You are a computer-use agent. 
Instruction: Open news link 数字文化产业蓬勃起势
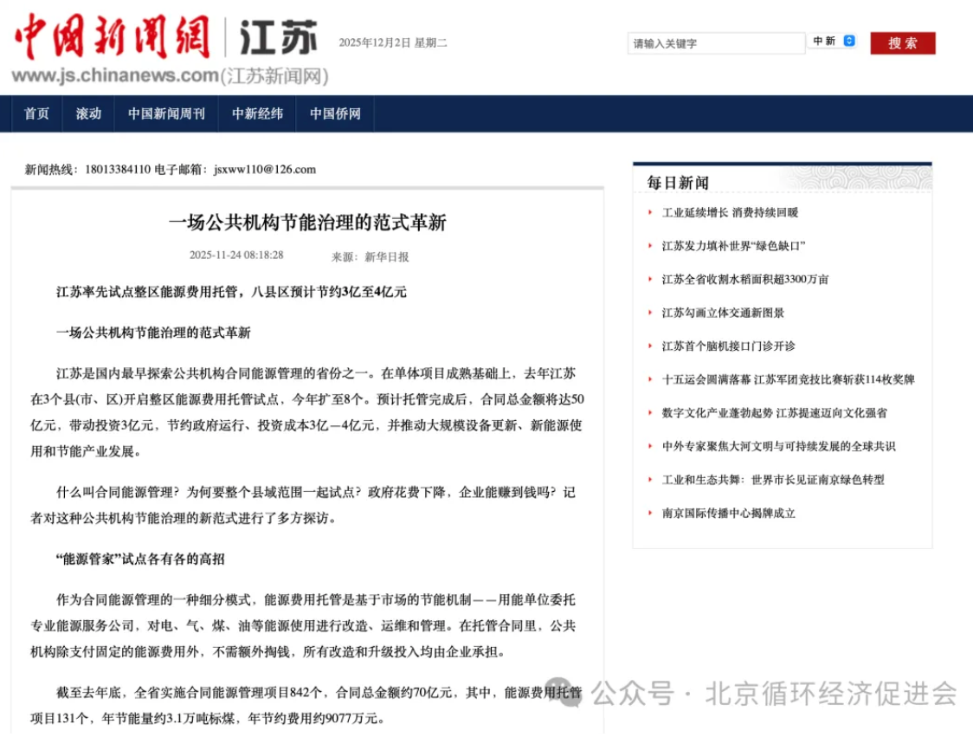click(775, 413)
